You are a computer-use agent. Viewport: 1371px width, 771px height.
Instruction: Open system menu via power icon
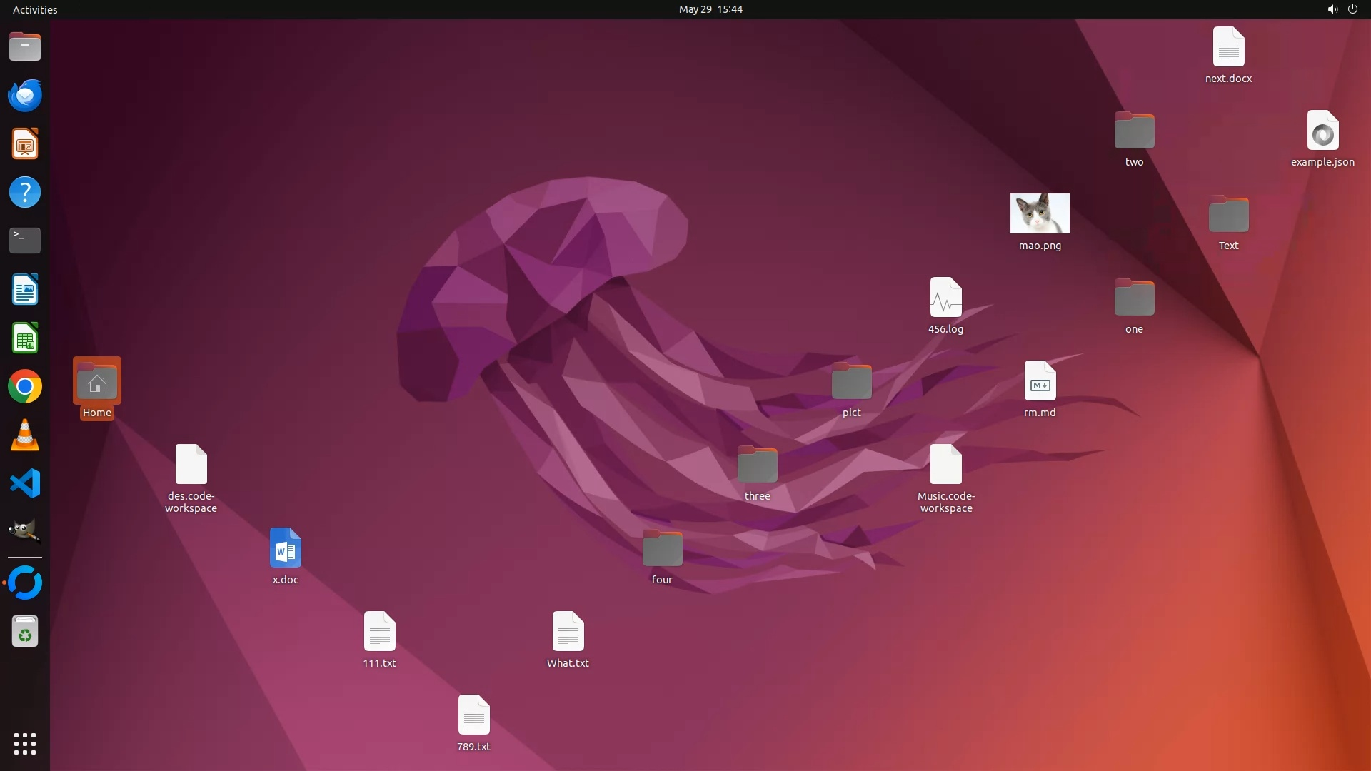point(1352,9)
